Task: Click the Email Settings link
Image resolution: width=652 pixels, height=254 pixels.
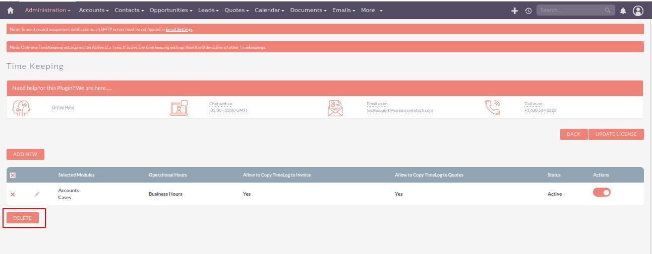Action: click(x=179, y=30)
